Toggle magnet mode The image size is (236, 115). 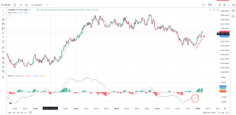tap(3, 58)
